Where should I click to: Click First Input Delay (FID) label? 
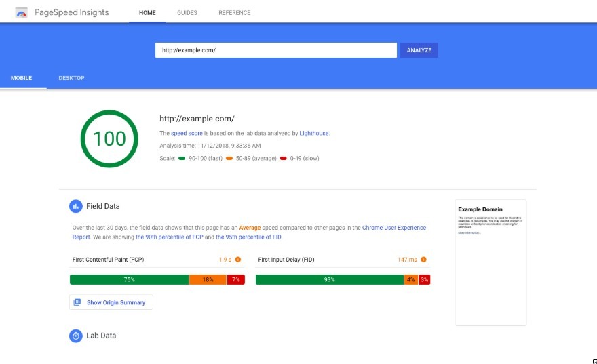286,260
